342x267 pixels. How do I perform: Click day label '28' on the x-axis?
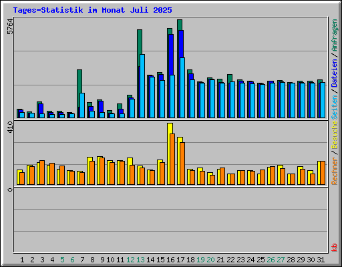tap(291, 260)
